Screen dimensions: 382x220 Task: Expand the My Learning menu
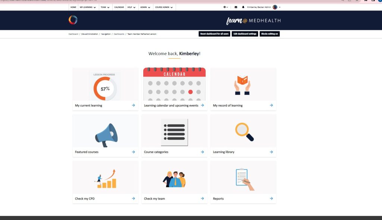88,7
